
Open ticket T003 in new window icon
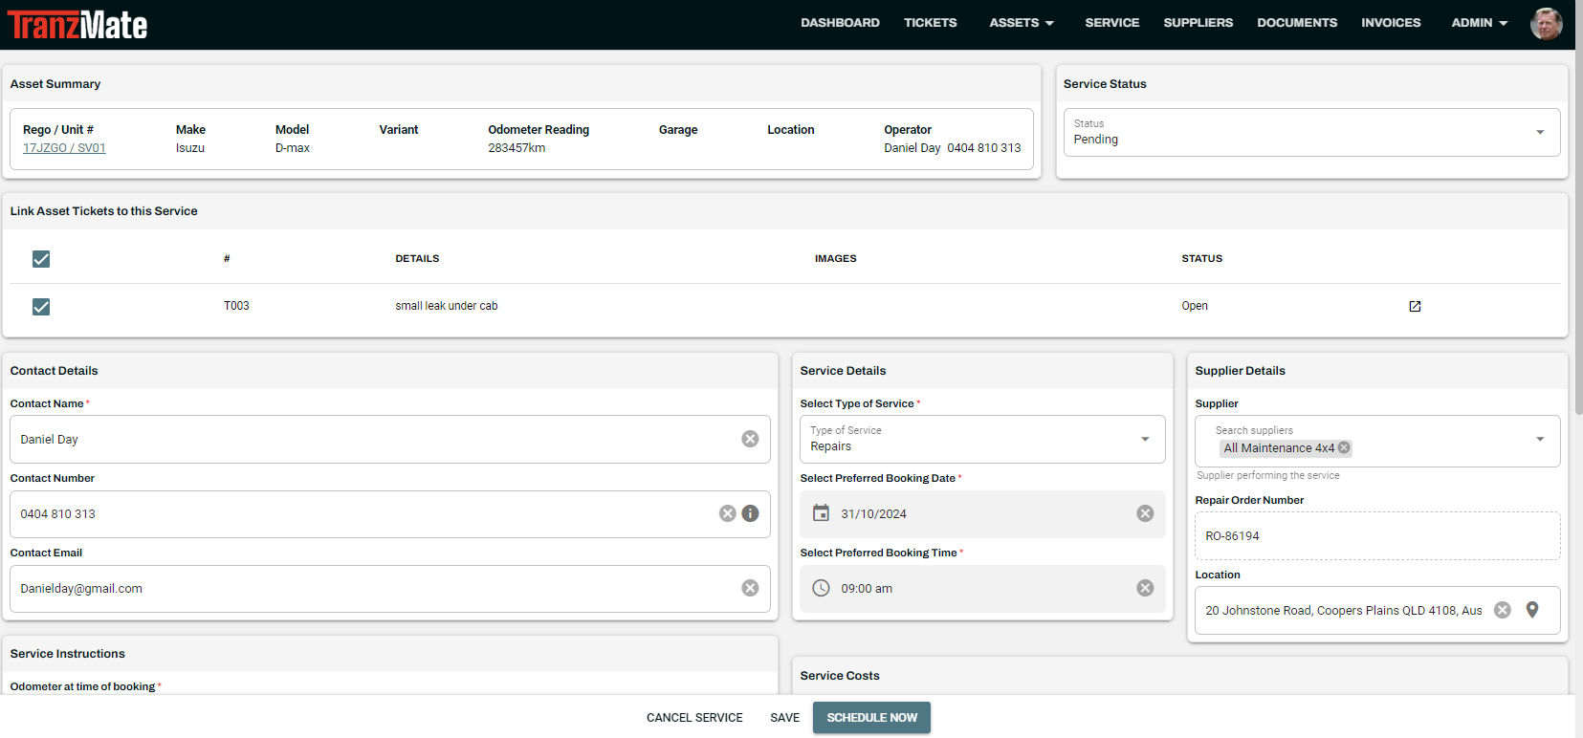(x=1415, y=306)
